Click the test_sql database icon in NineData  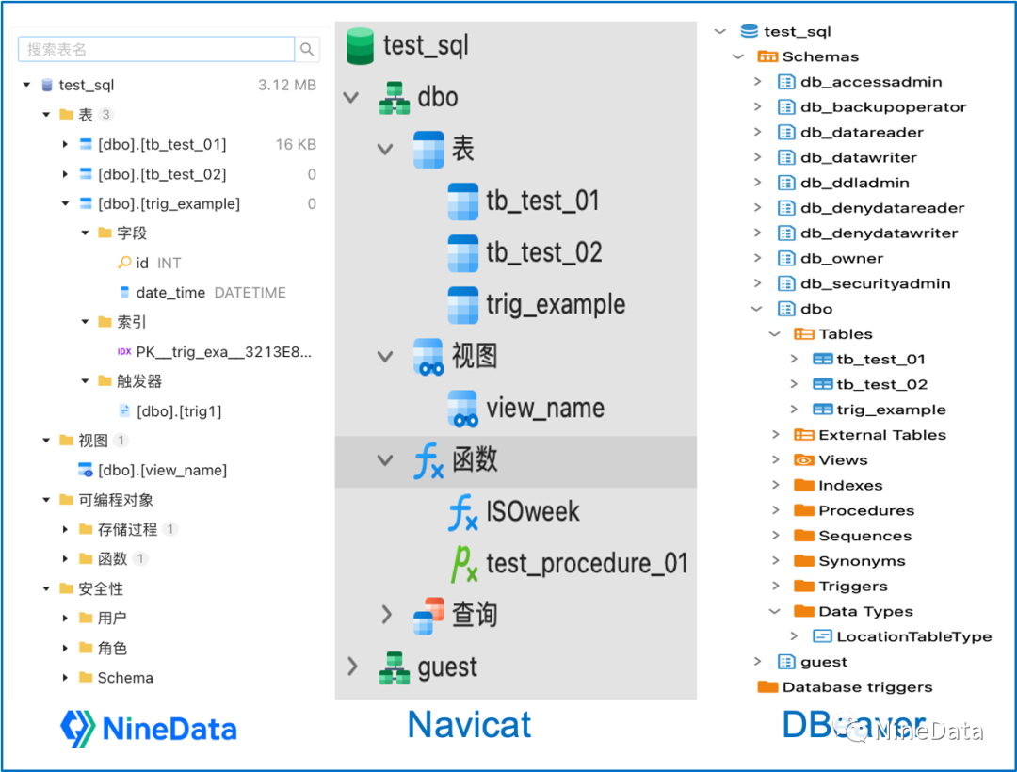47,85
